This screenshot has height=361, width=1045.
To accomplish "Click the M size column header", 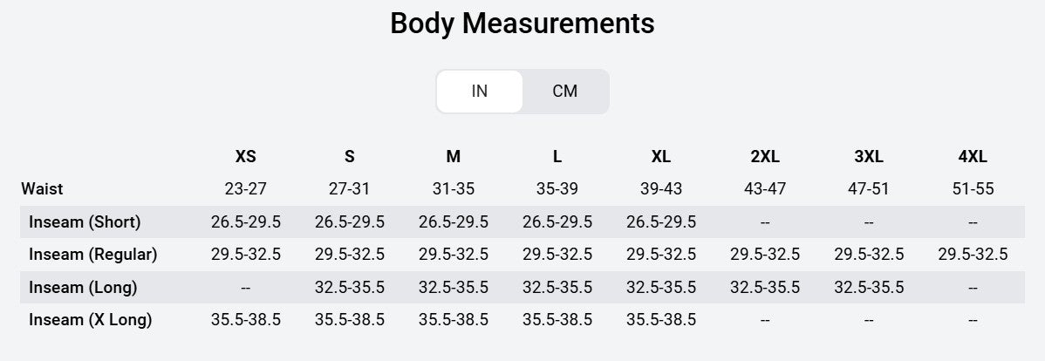I will tap(454, 157).
